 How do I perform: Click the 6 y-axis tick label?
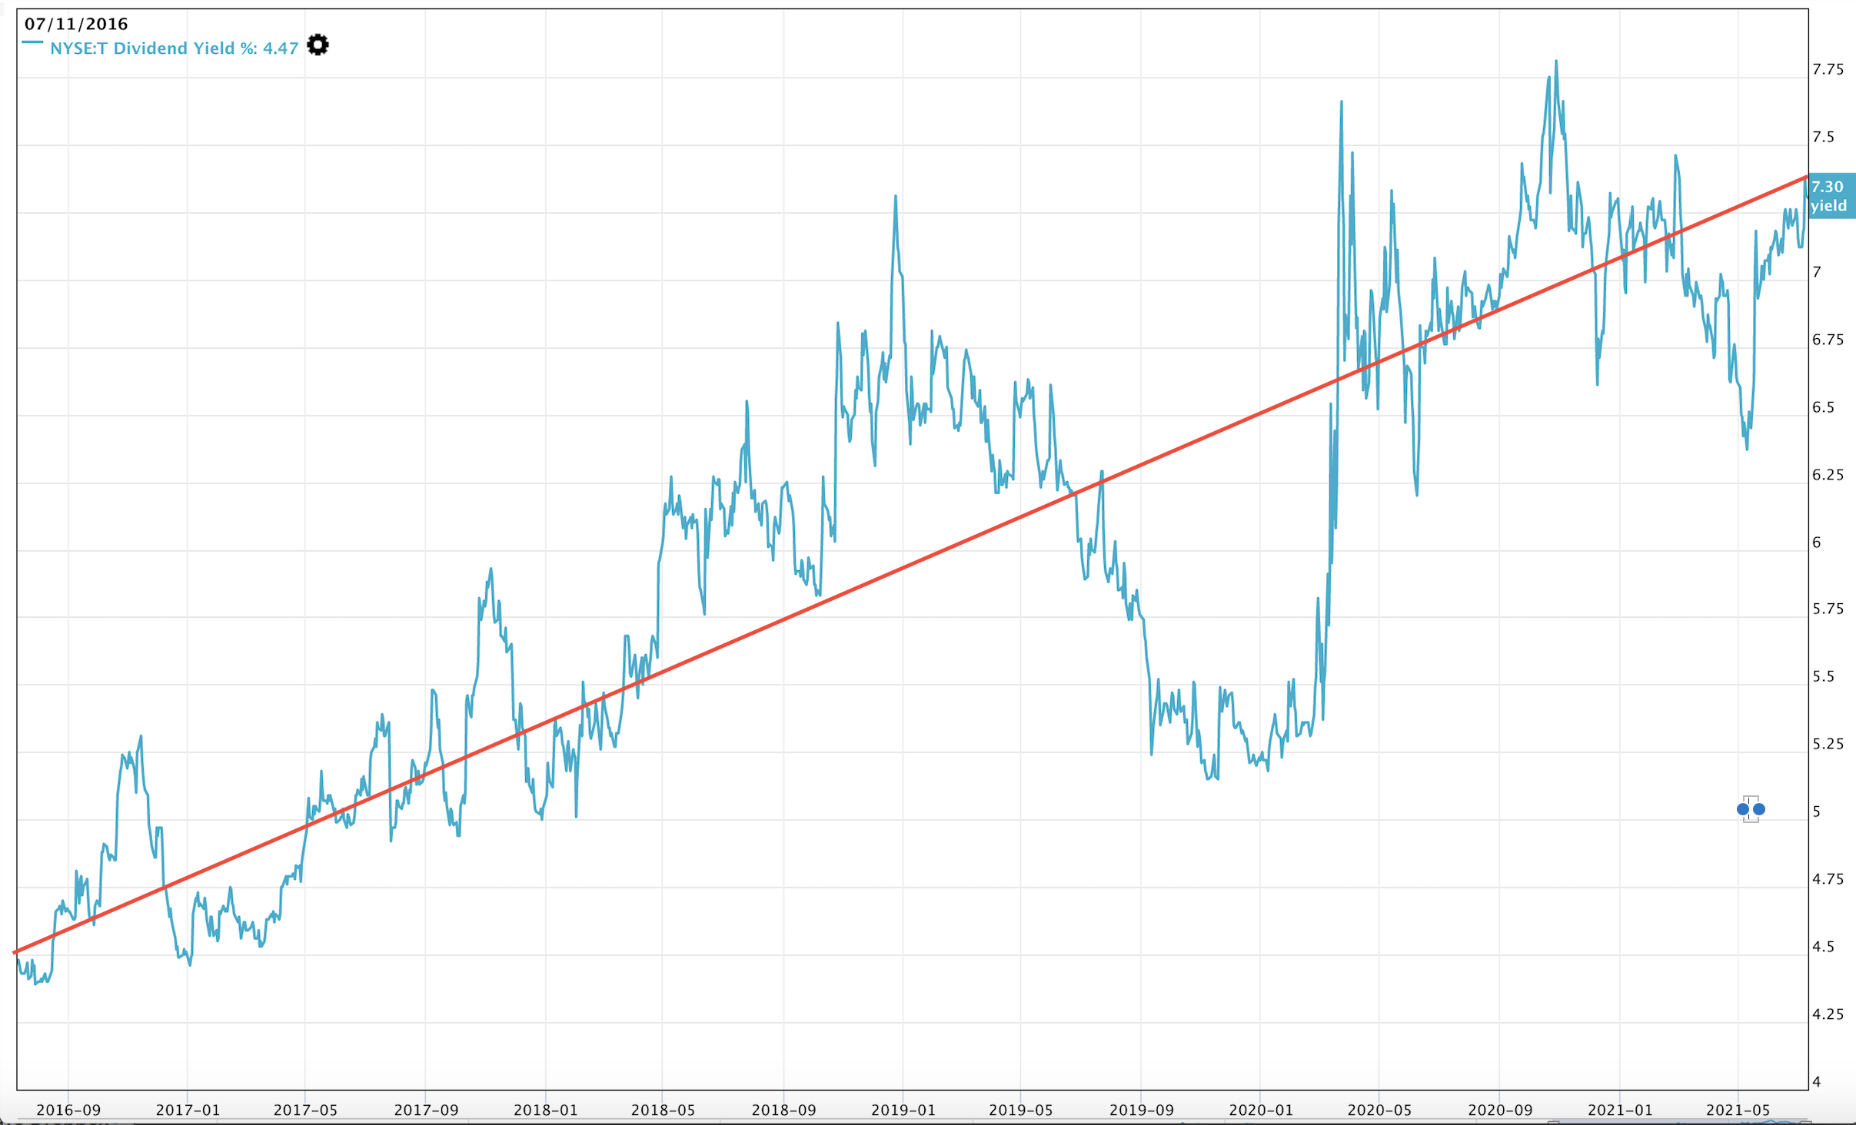[1817, 543]
